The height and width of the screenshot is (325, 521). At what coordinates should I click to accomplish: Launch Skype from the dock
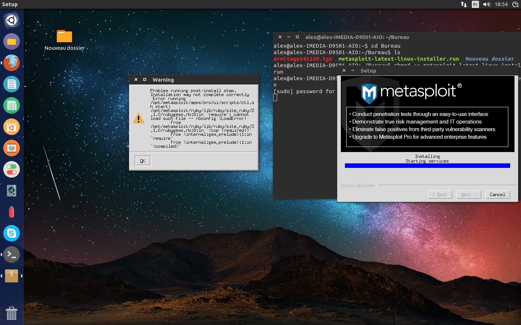pyautogui.click(x=12, y=233)
